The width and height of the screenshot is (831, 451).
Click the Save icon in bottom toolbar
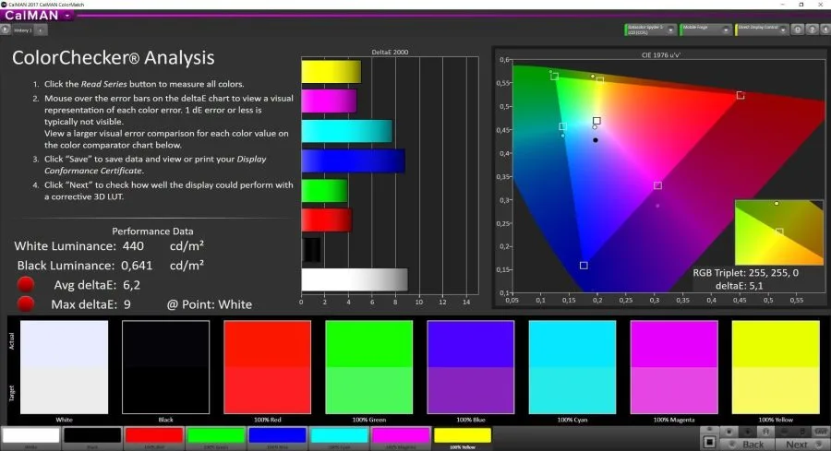(820, 432)
